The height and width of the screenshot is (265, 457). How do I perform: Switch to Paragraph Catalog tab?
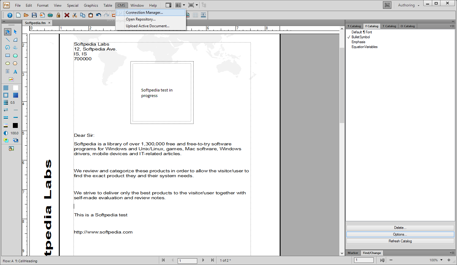pos(354,26)
